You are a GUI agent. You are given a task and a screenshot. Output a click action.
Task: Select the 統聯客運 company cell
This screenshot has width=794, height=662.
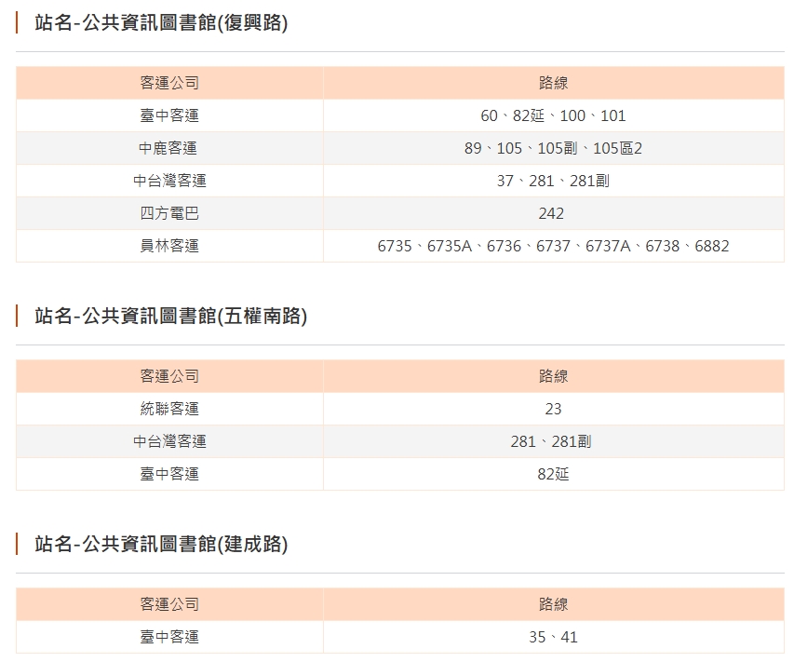pyautogui.click(x=169, y=409)
